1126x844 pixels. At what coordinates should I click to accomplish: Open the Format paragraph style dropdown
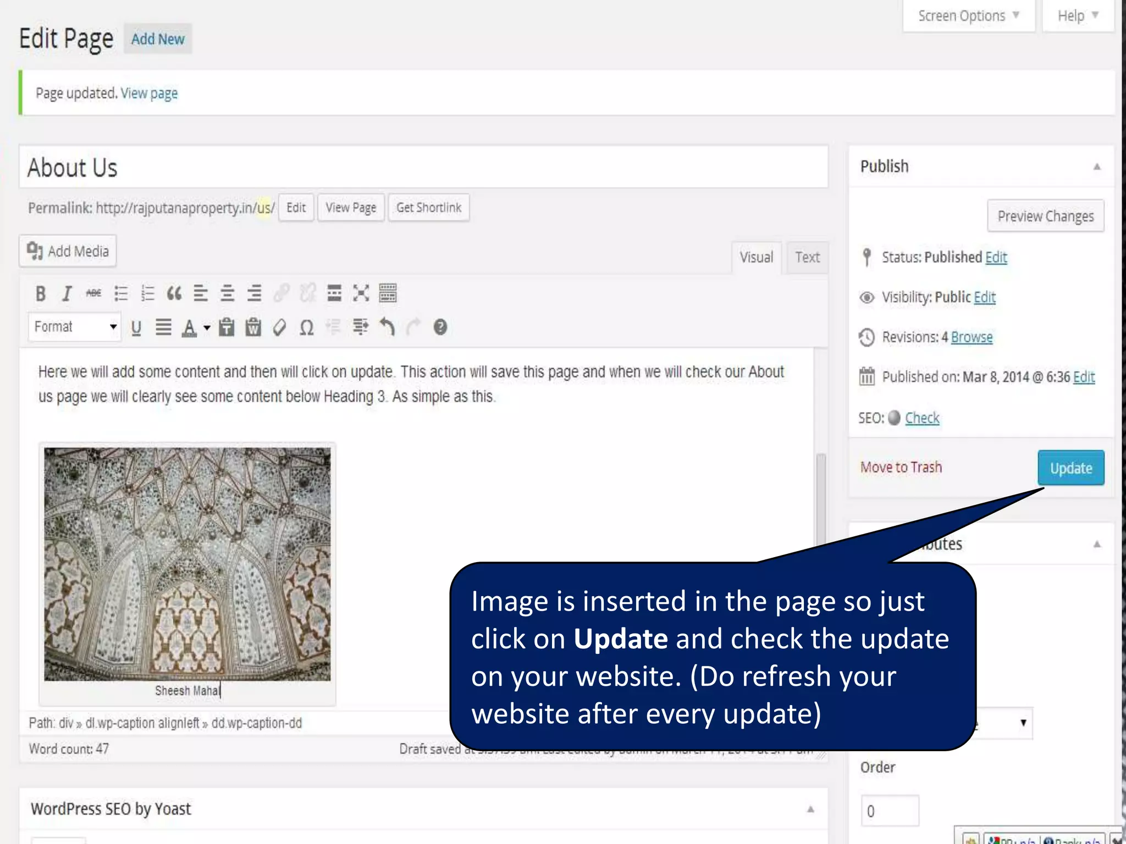click(x=74, y=327)
